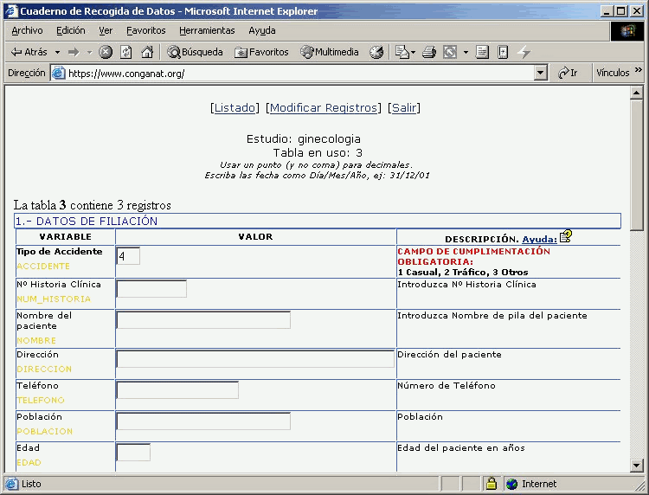Image resolution: width=649 pixels, height=495 pixels.
Task: Follow the Listado link
Action: pyautogui.click(x=235, y=107)
